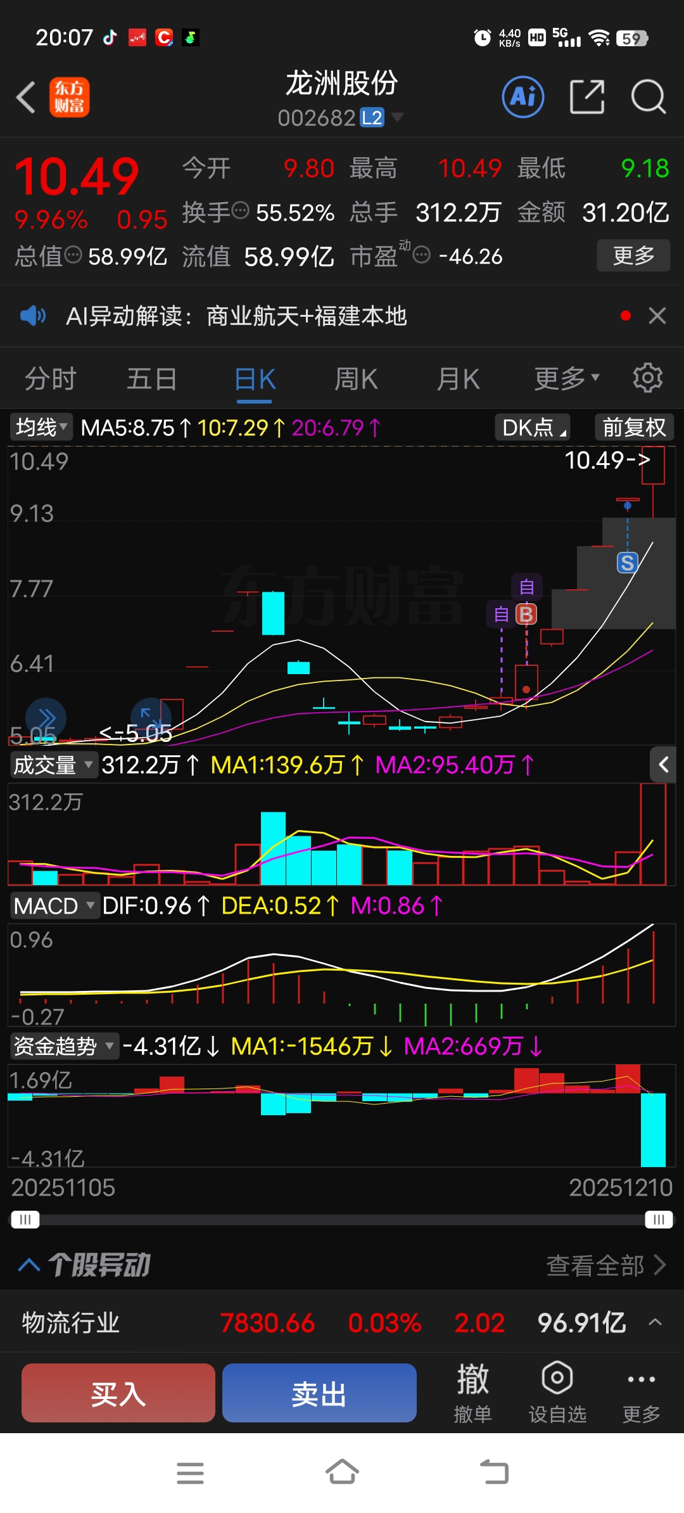Screen dimensions: 684x1513
Task: Tap Android recent apps menu icon
Action: pos(190,1473)
